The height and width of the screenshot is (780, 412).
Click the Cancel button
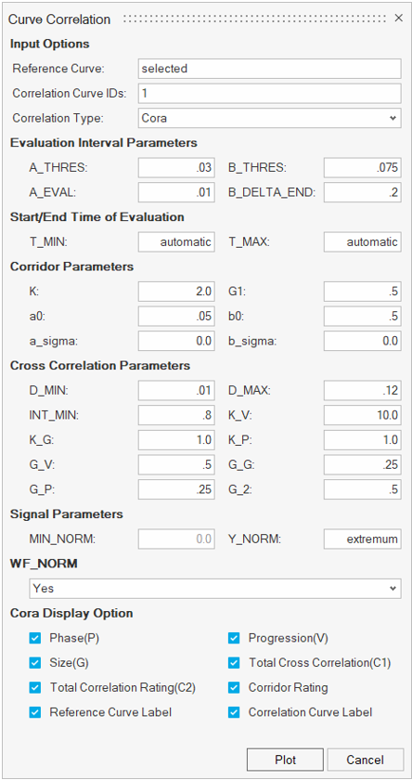pos(366,760)
